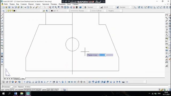The image size is (171, 96).
Task: Click the Print (plot) icon
Action: 13,7
